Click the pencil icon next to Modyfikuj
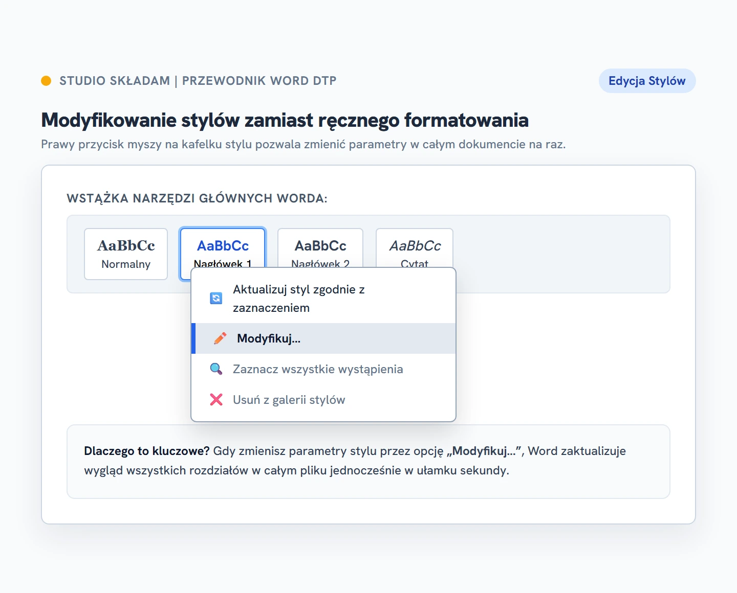This screenshot has height=593, width=737. (x=220, y=338)
